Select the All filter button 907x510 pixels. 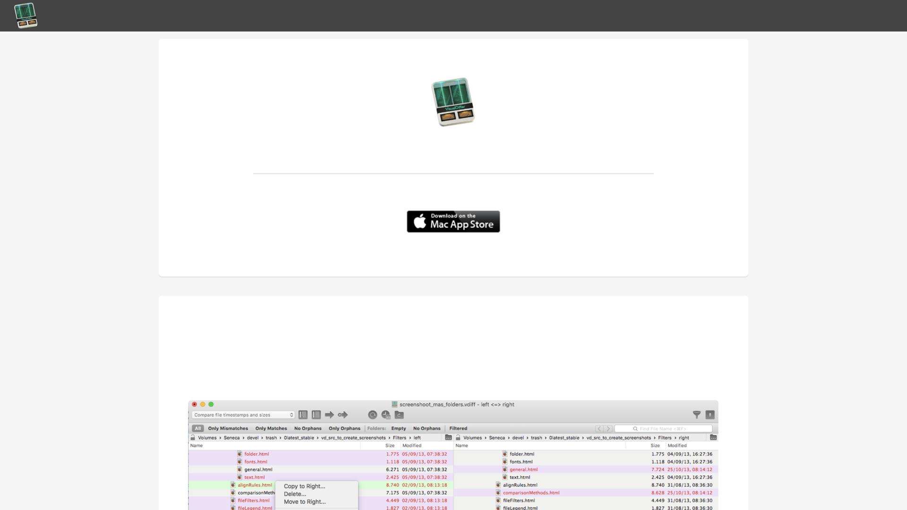pyautogui.click(x=198, y=428)
